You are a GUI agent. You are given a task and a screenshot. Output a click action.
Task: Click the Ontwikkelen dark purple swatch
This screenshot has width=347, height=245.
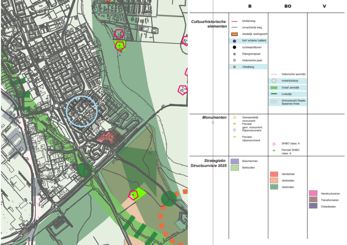pyautogui.click(x=313, y=206)
